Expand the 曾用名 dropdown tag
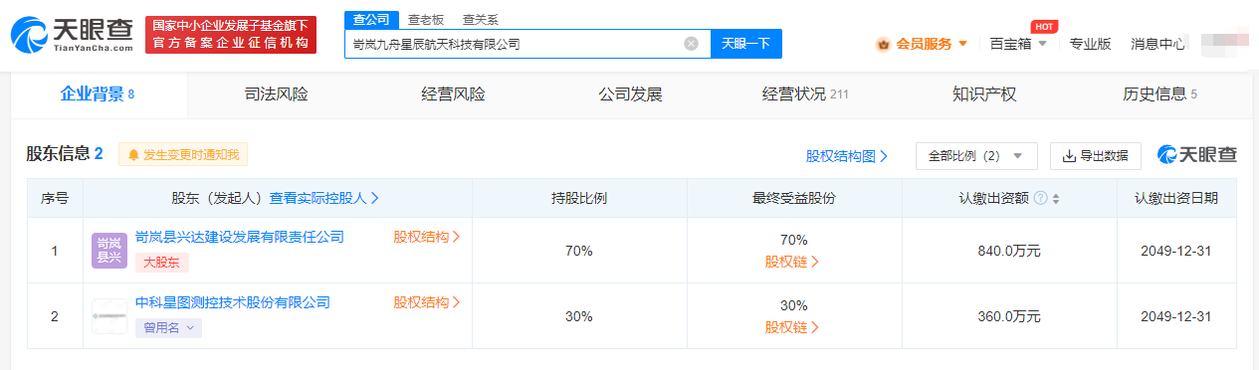 tap(168, 328)
